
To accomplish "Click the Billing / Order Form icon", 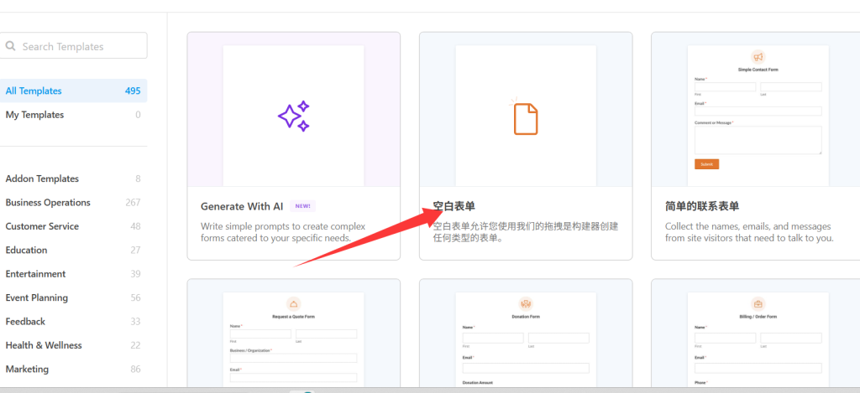I will pos(758,304).
